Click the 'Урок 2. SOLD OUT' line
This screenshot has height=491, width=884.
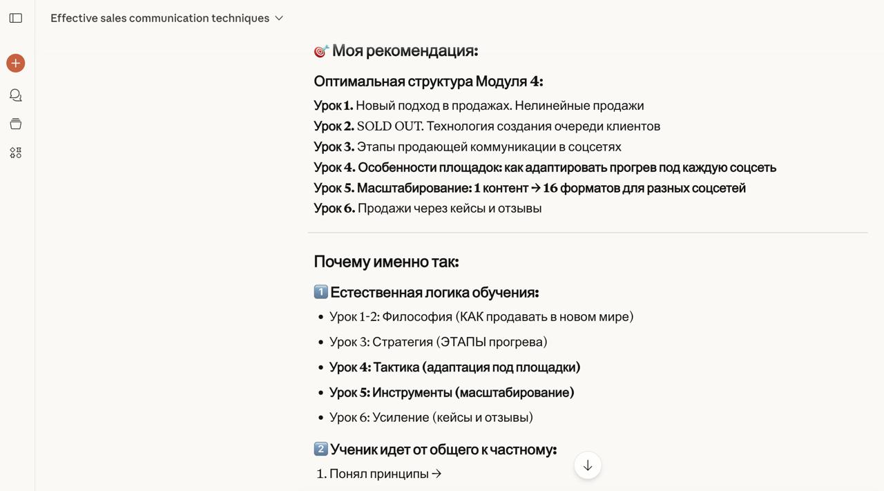click(x=487, y=126)
